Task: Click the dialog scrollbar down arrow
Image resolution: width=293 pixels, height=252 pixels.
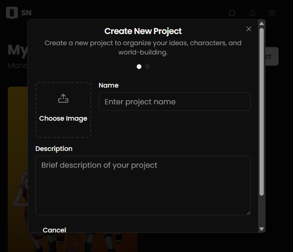Action: (261, 229)
